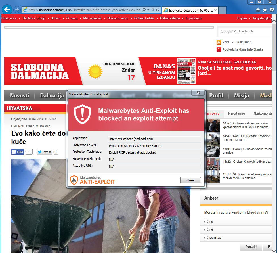Click the browser Forward arrow button

tap(17, 10)
